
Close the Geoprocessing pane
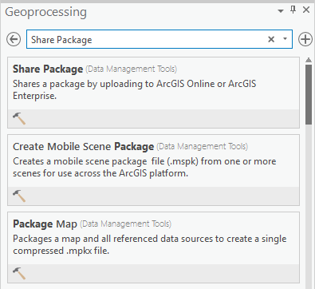[x=306, y=10]
